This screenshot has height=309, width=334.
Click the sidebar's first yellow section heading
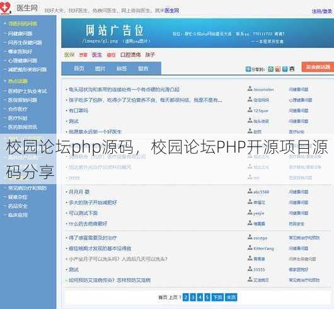pyautogui.click(x=23, y=23)
